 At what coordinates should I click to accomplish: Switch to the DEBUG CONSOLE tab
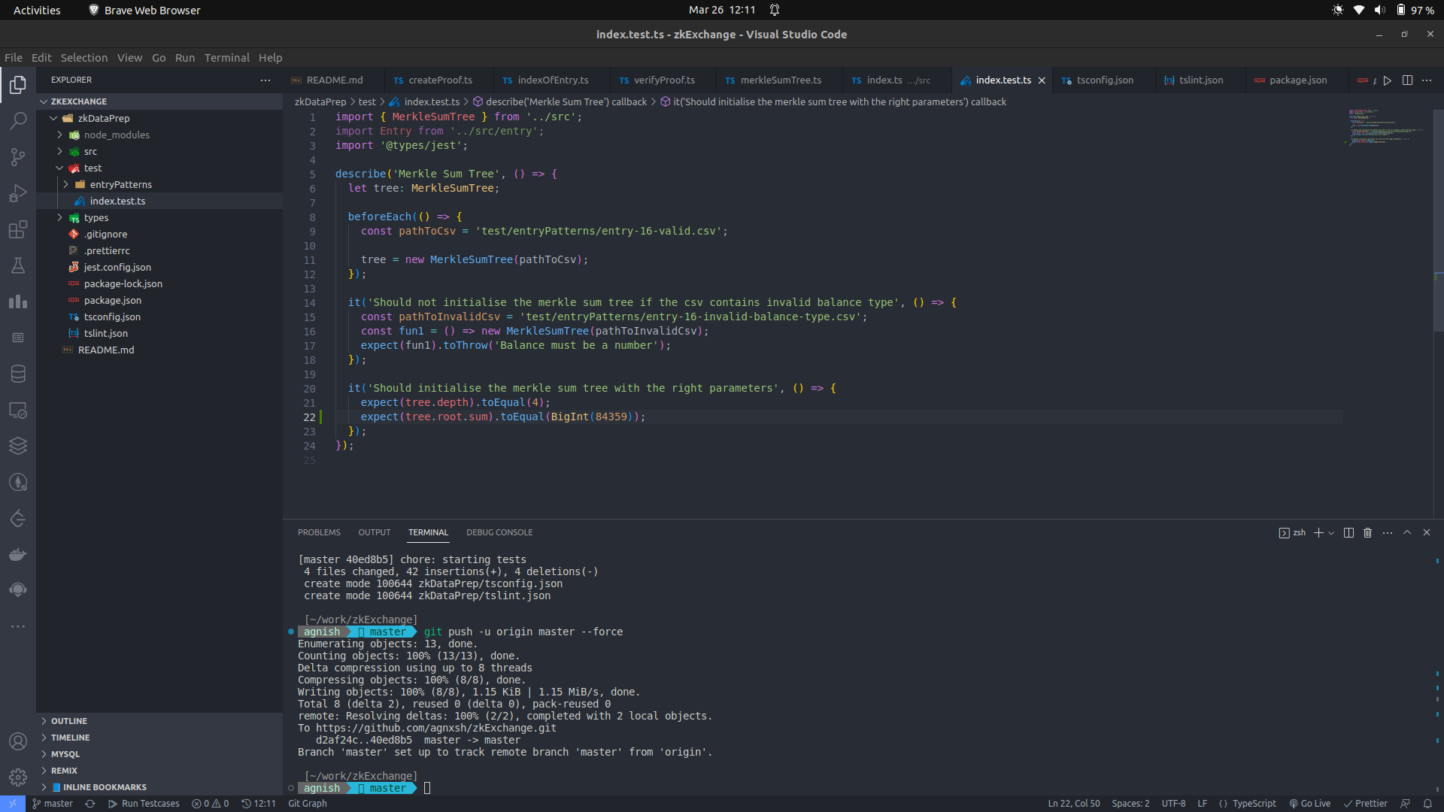click(499, 532)
